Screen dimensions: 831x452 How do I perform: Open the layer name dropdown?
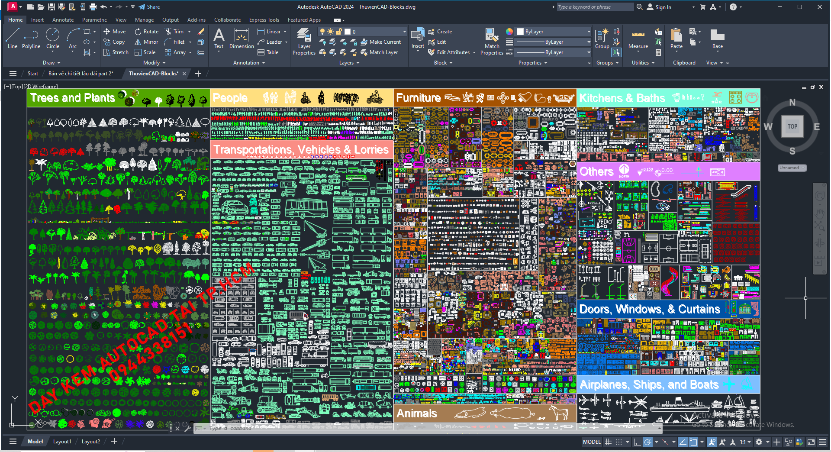coord(363,32)
